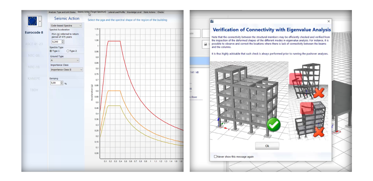Click the 'Spectral Acceleration' label

click(60, 30)
